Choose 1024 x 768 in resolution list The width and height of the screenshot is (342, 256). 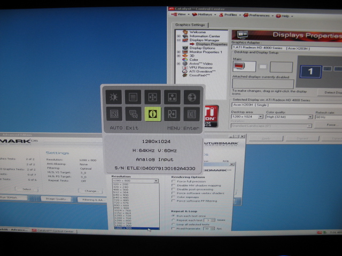122,211
